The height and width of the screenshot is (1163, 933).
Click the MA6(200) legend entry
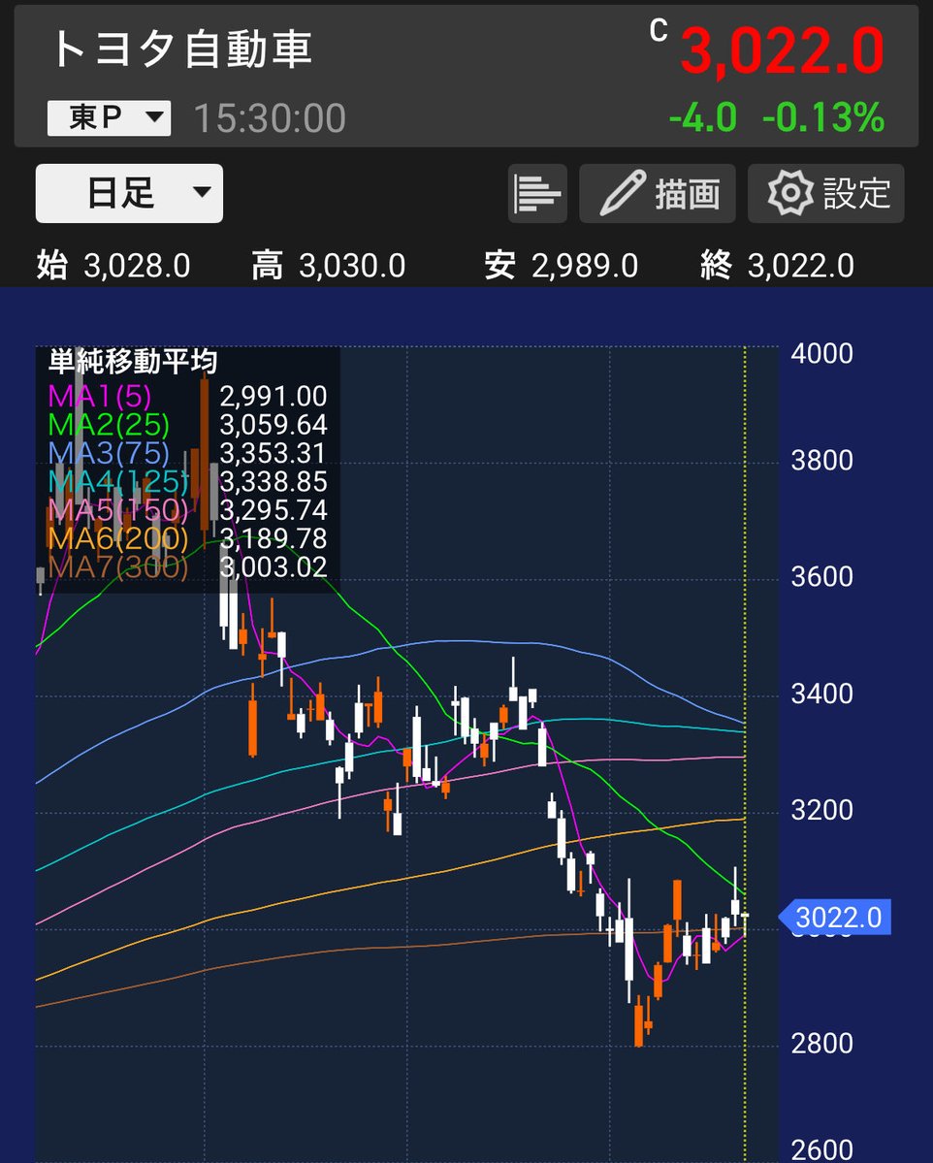(118, 538)
